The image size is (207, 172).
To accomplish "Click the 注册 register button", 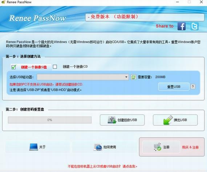I will click(161, 147).
